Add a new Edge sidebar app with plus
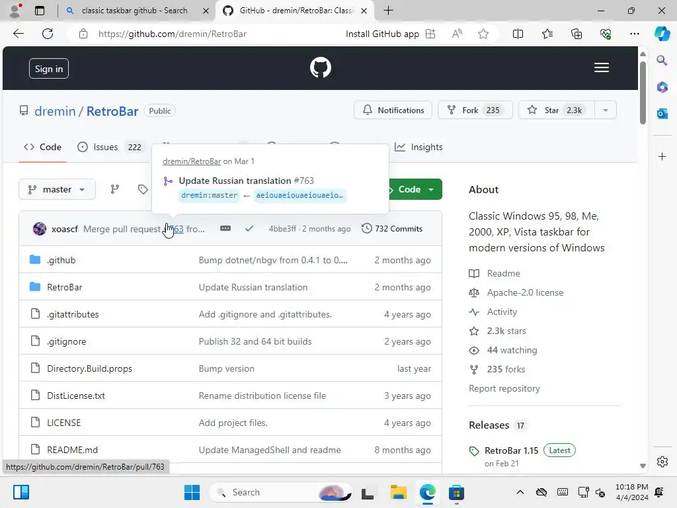 click(x=662, y=156)
